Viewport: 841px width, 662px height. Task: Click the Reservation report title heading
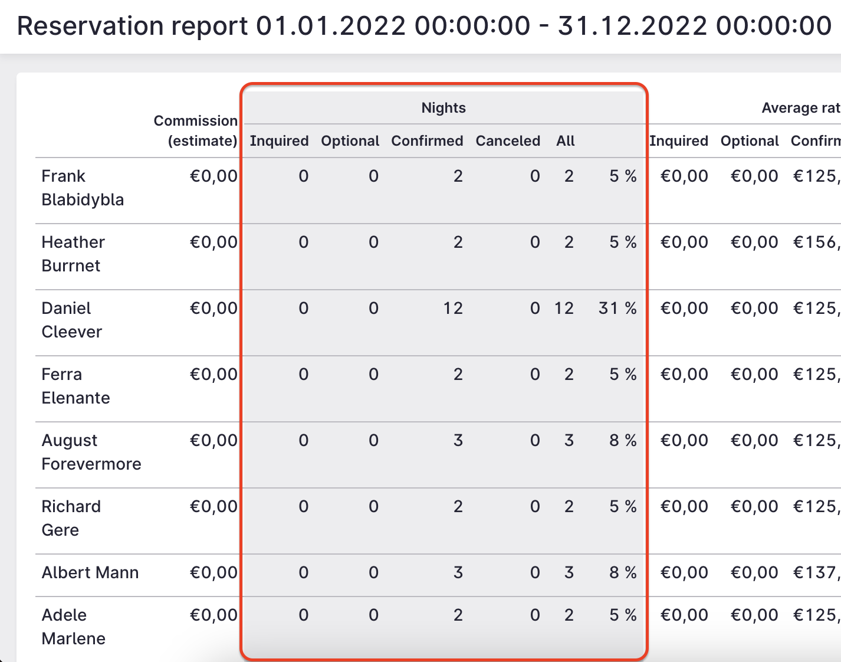point(424,26)
